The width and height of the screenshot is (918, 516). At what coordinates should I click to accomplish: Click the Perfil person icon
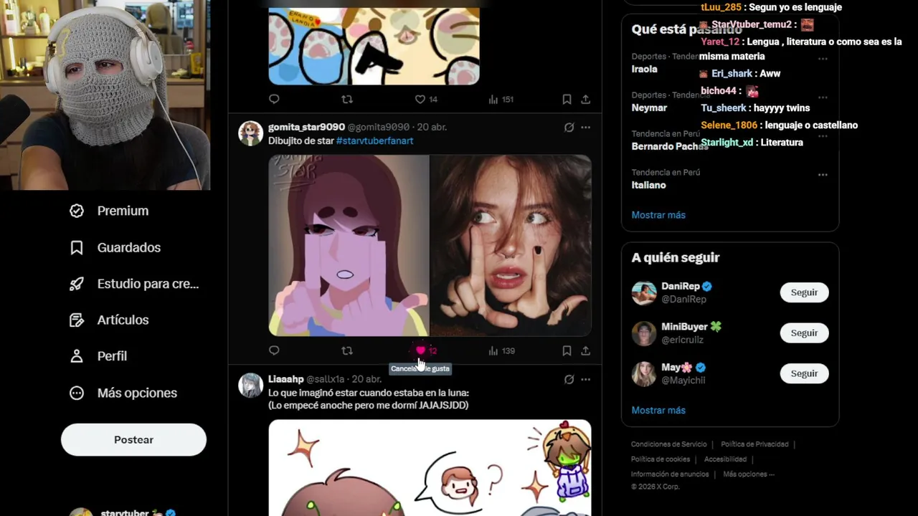point(77,356)
